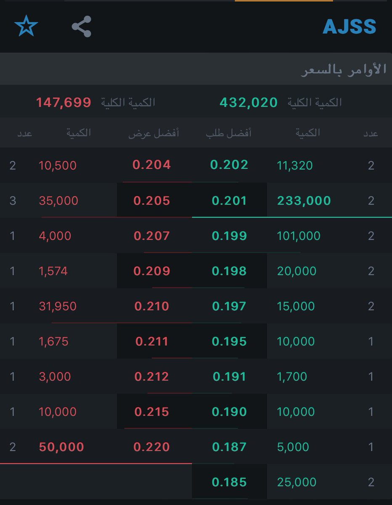
Task: Tap ask quantity 50,000 at 0.220
Action: [x=61, y=447]
